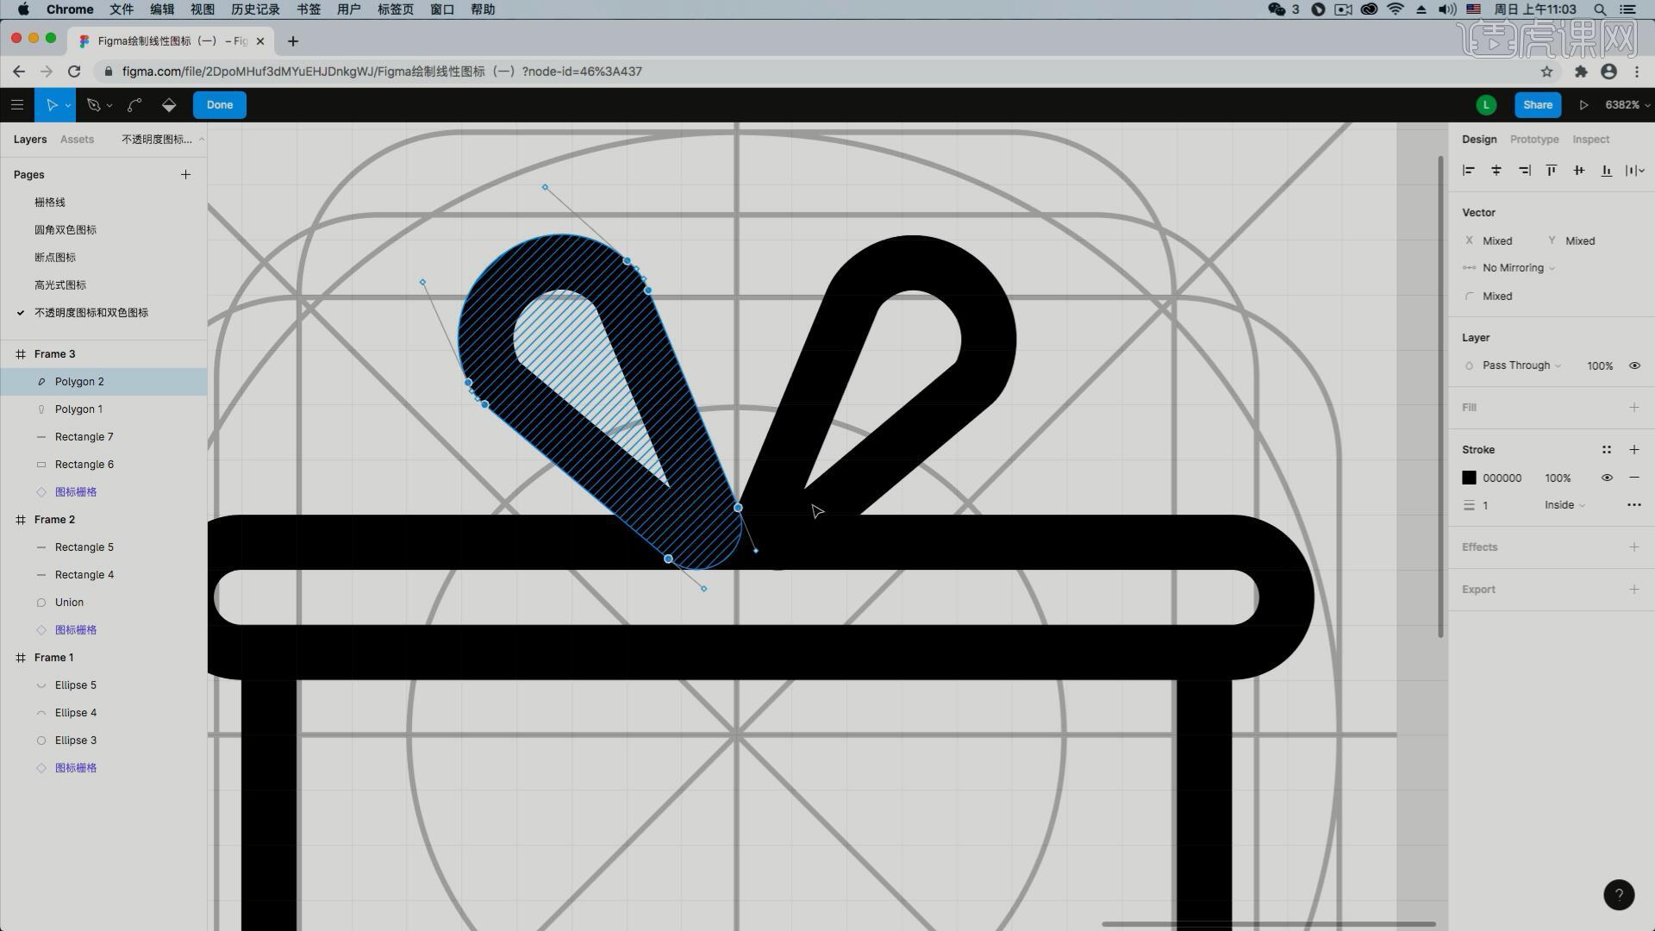Click the Align horizontal centers icon
This screenshot has width=1655, height=931.
[1496, 171]
